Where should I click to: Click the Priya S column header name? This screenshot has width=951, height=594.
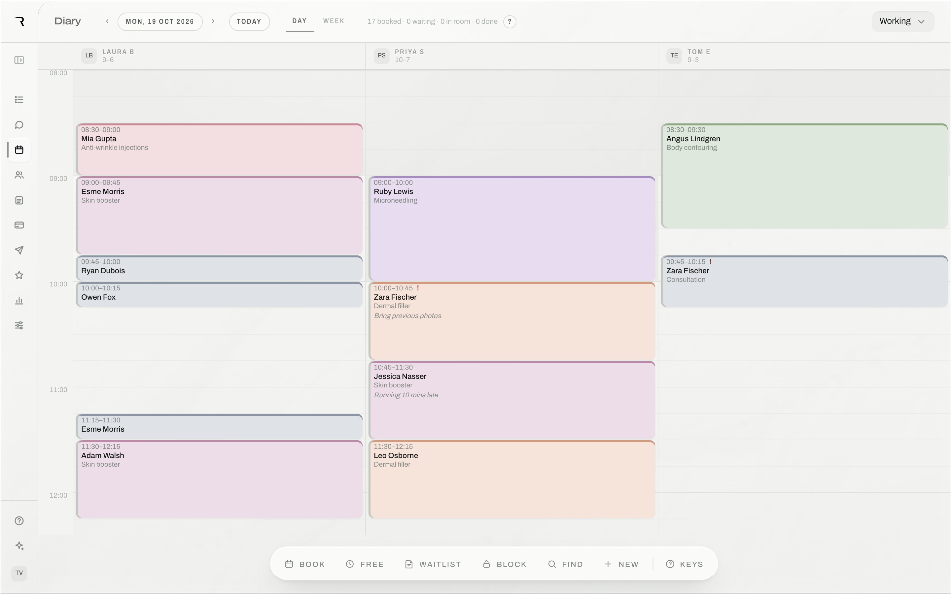pos(409,52)
